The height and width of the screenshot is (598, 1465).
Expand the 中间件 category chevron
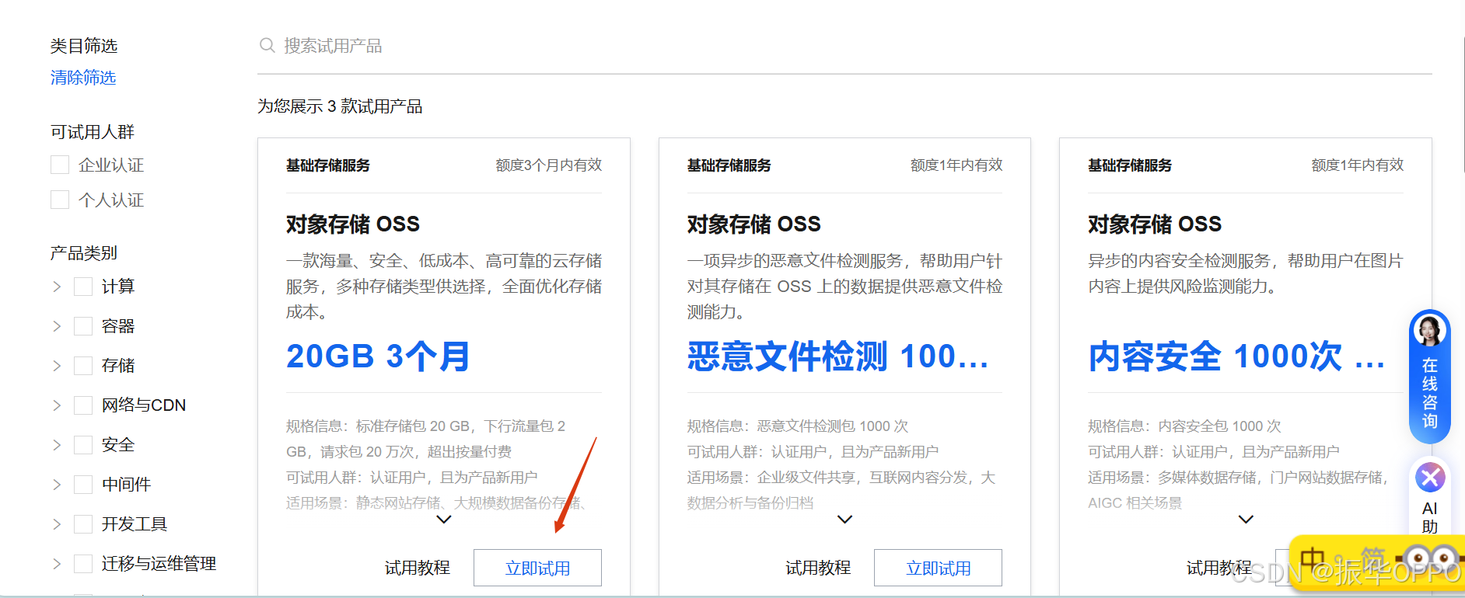point(57,485)
